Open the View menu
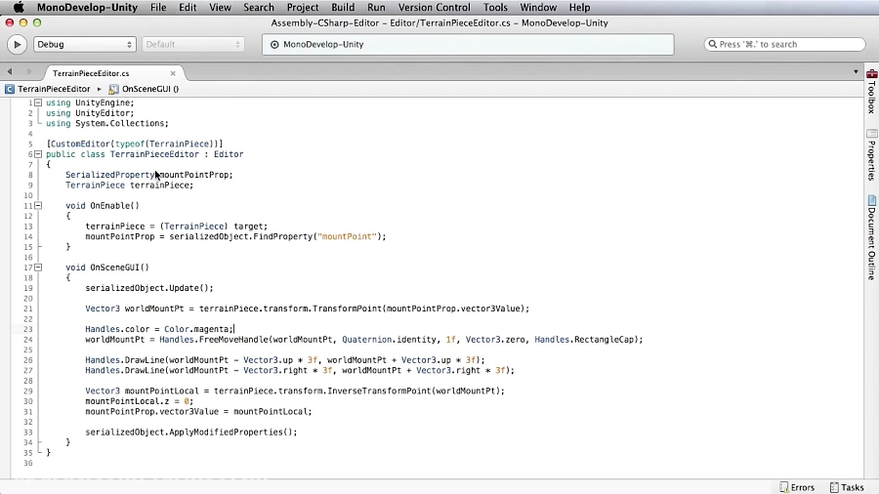Screen dimensions: 879x494 click(220, 7)
